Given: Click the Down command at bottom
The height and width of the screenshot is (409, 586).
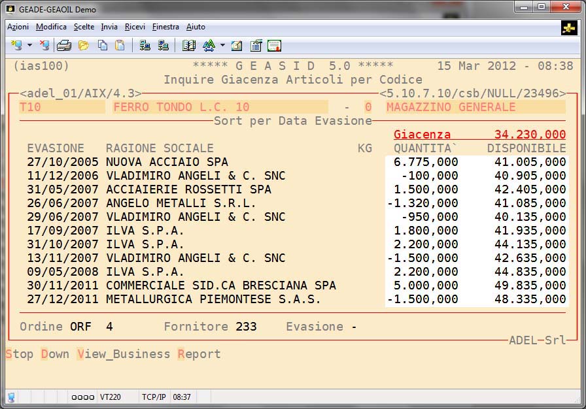Looking at the screenshot, I should pos(55,354).
